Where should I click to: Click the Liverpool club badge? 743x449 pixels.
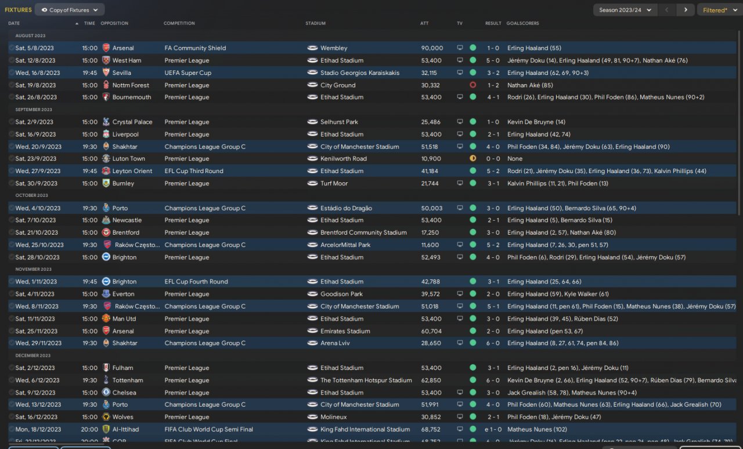click(x=106, y=134)
